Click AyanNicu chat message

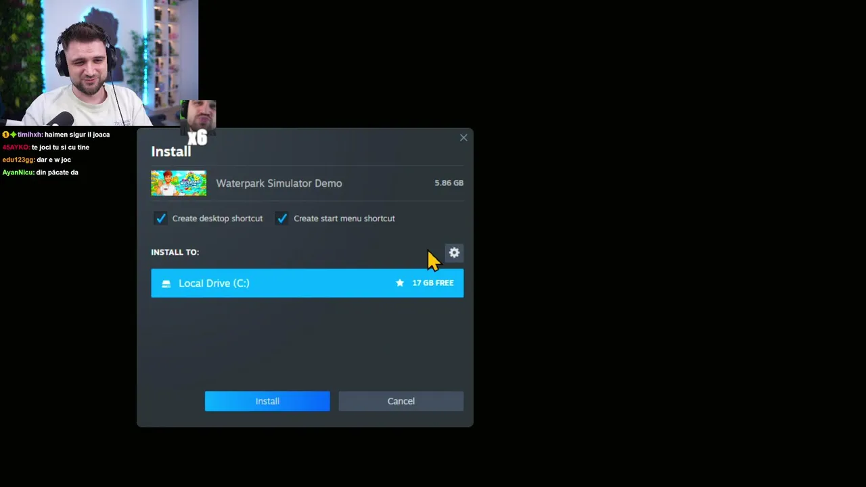click(x=40, y=172)
